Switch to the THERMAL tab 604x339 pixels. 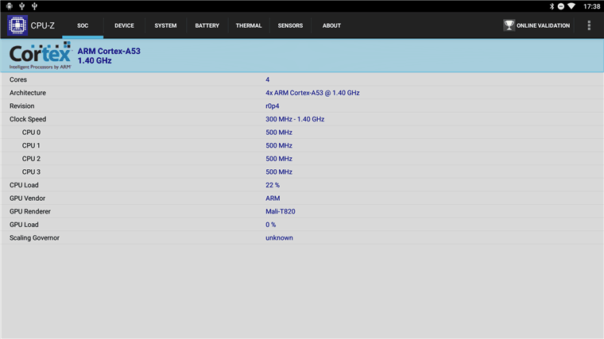(249, 25)
